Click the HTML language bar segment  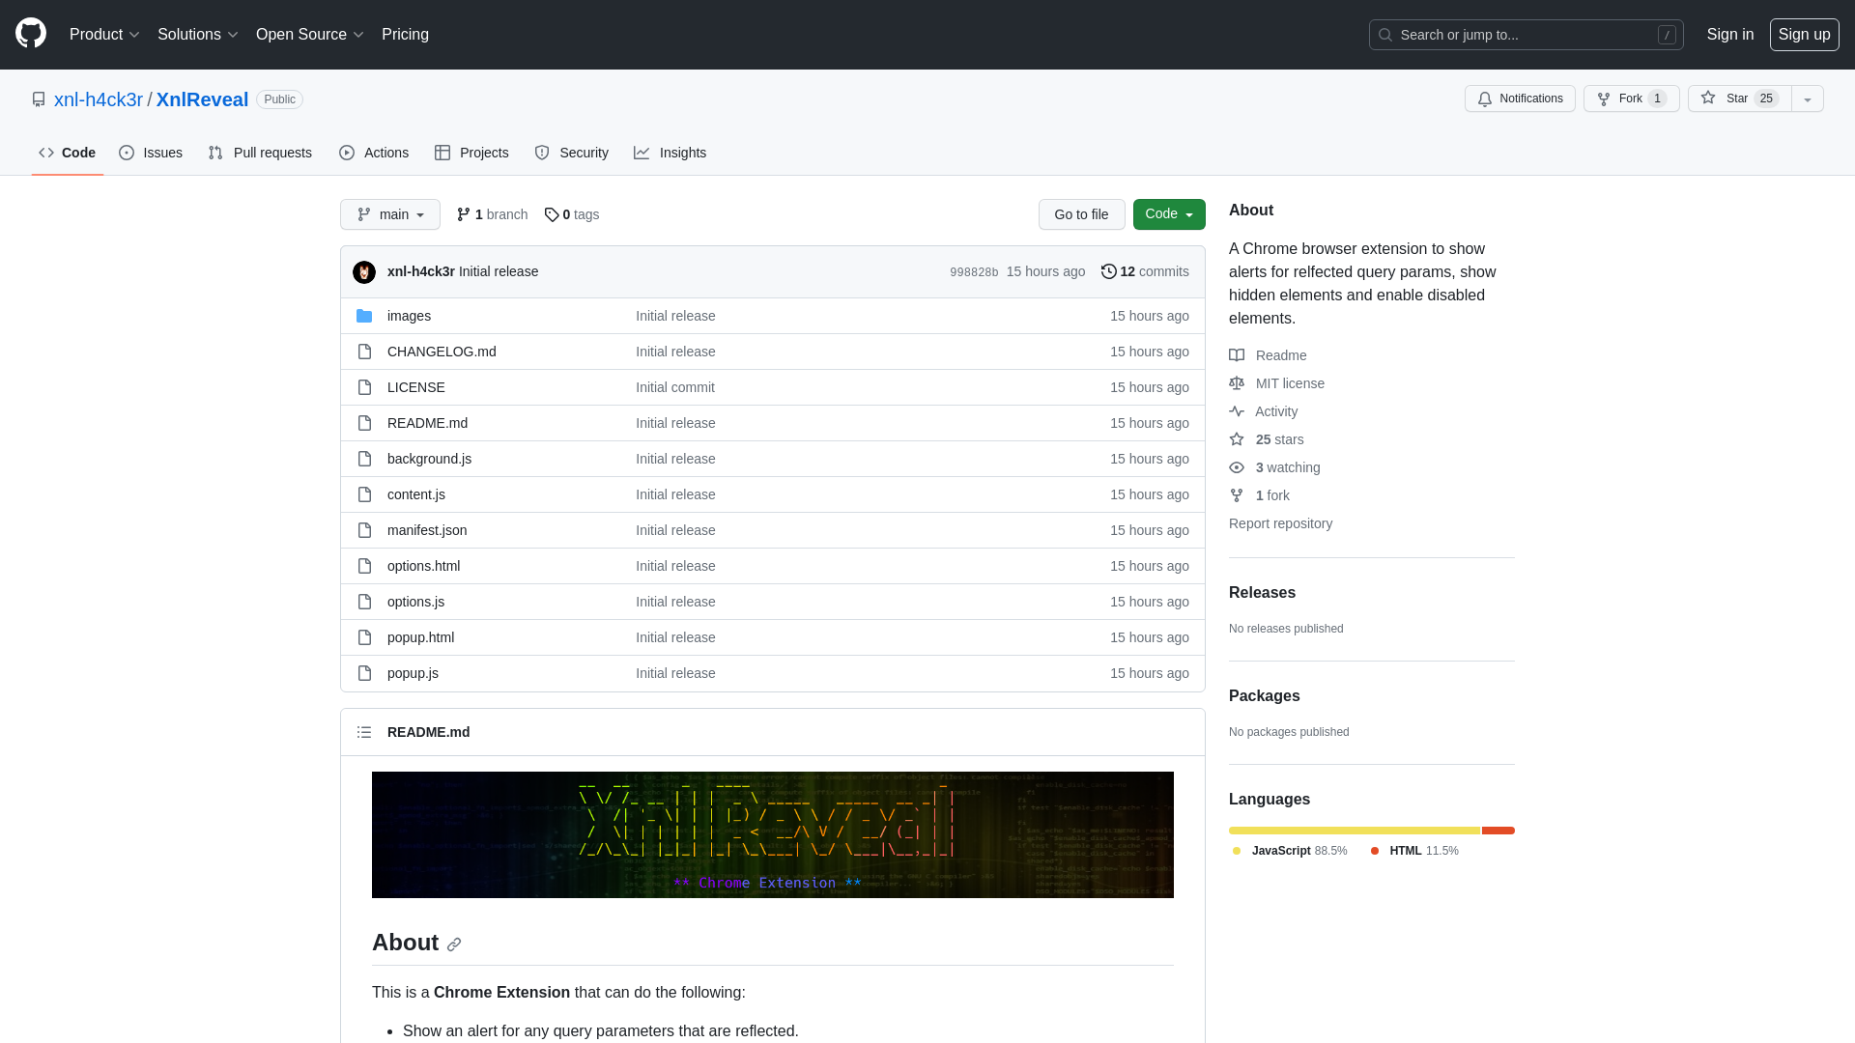point(1498,831)
